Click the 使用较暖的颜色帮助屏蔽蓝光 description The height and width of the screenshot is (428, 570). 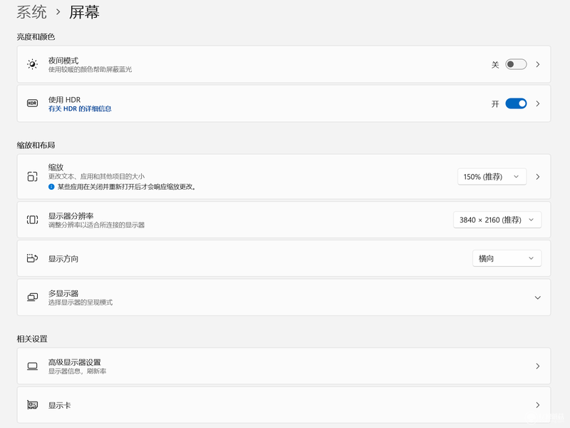click(x=90, y=69)
